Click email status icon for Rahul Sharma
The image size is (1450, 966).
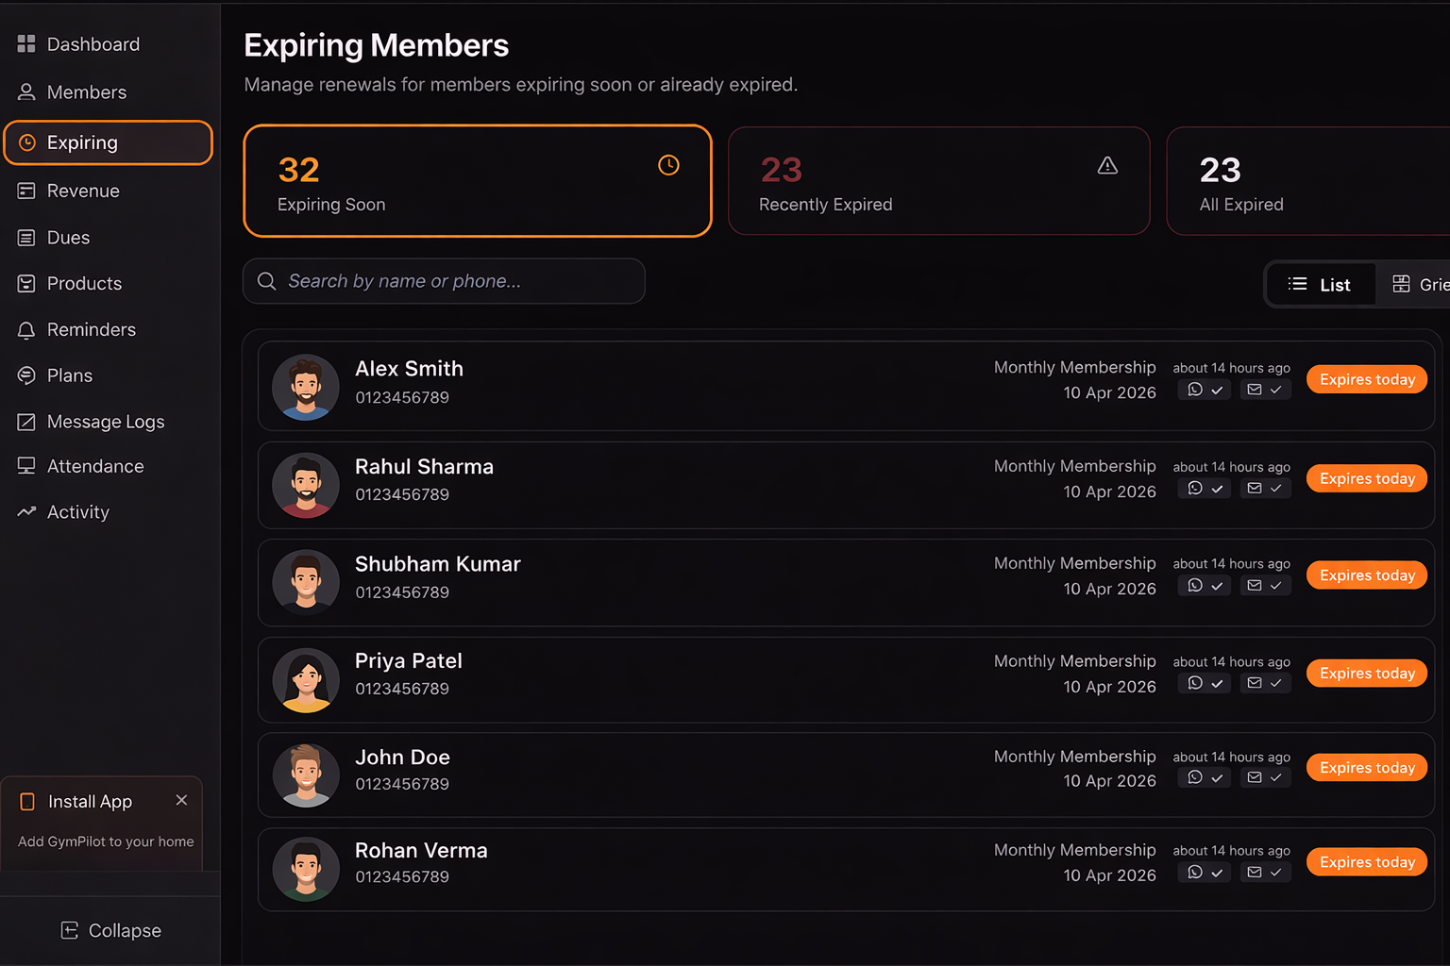(x=1255, y=489)
